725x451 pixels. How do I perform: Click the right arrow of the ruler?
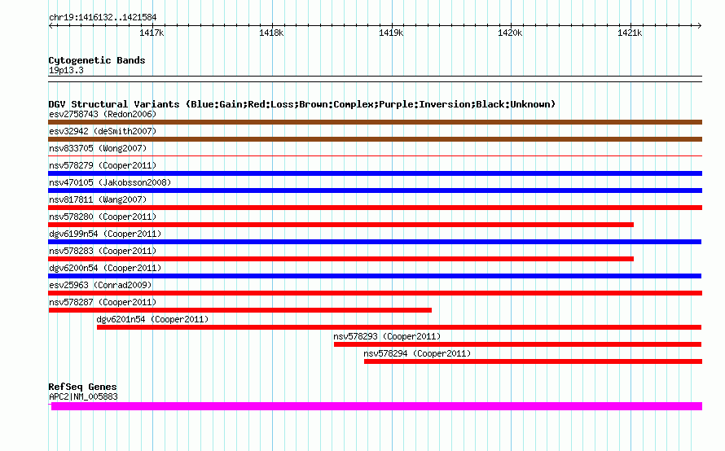click(x=700, y=26)
